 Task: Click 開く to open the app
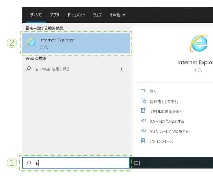(x=153, y=91)
